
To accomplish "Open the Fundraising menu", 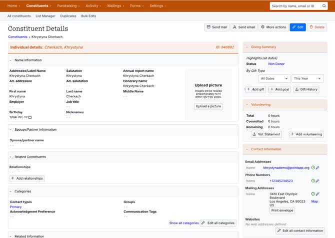I will tap(68, 6).
